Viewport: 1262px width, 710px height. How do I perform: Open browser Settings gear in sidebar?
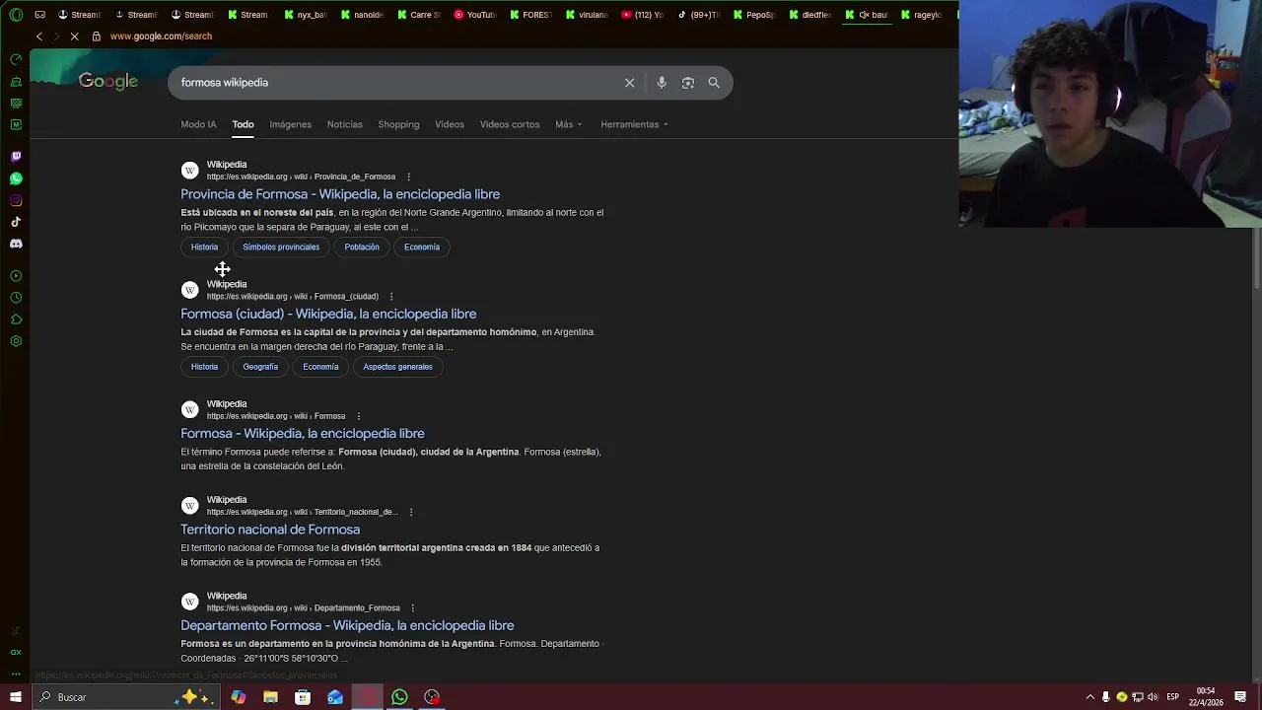(x=16, y=341)
